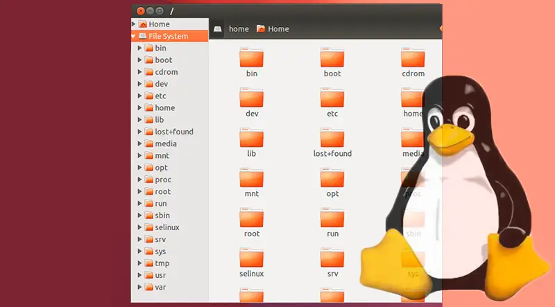
Task: Minimize the file manager window
Action: [150, 11]
